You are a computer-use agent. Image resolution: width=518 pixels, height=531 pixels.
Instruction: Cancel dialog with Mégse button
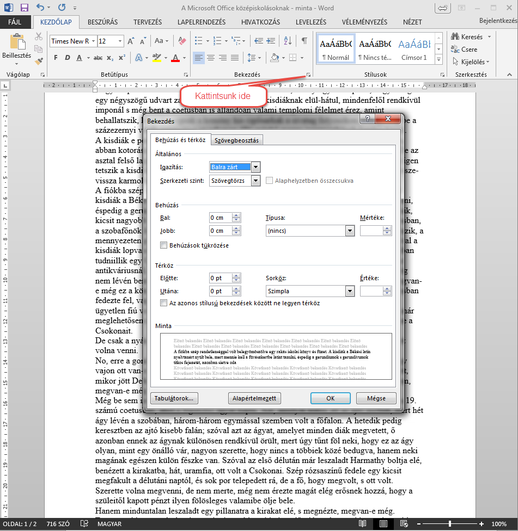376,398
